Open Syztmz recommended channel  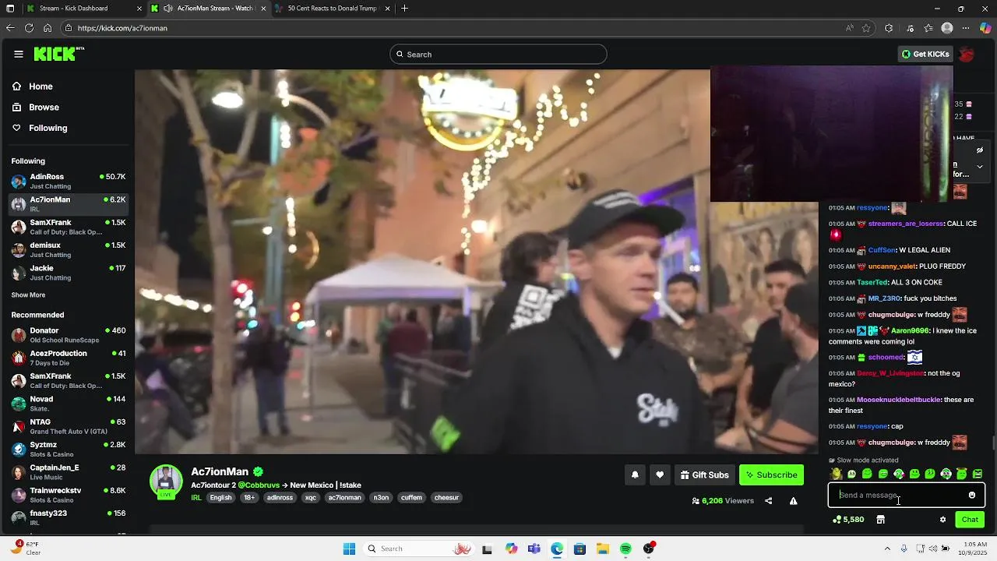coord(69,449)
